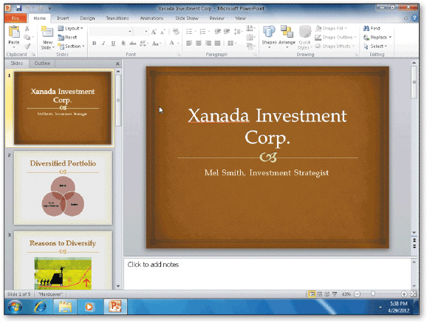The height and width of the screenshot is (323, 427).
Task: Open the Section dropdown
Action: coord(72,47)
